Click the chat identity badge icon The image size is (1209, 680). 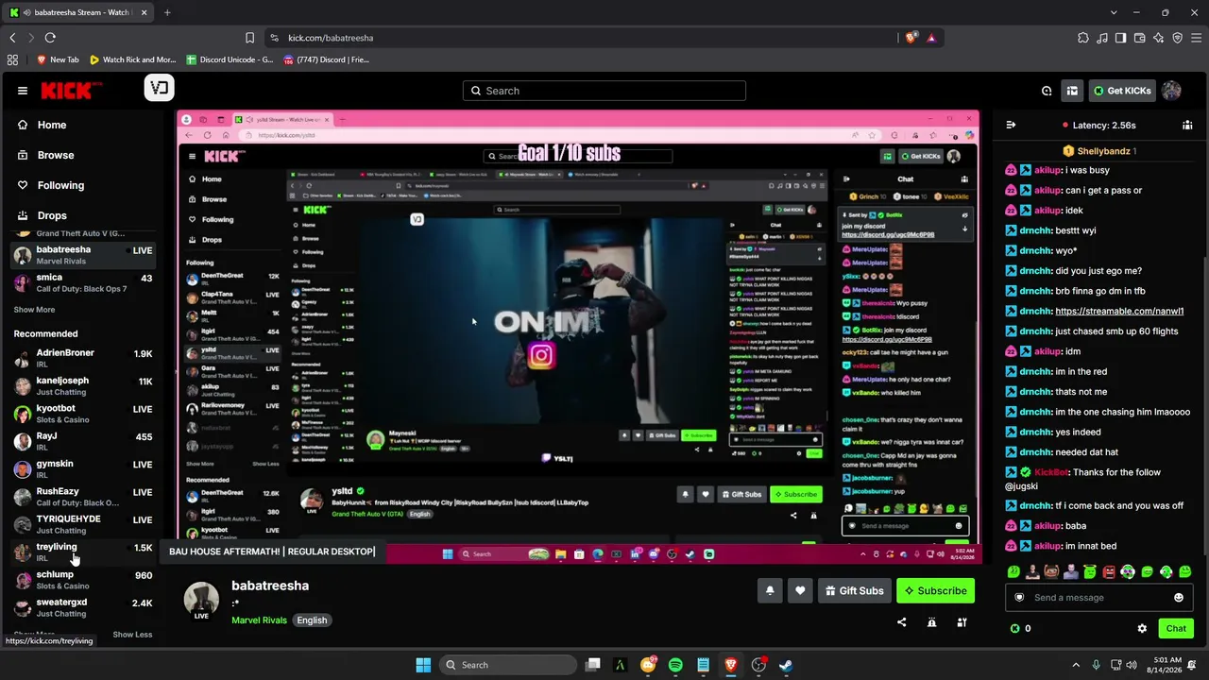point(1019,597)
